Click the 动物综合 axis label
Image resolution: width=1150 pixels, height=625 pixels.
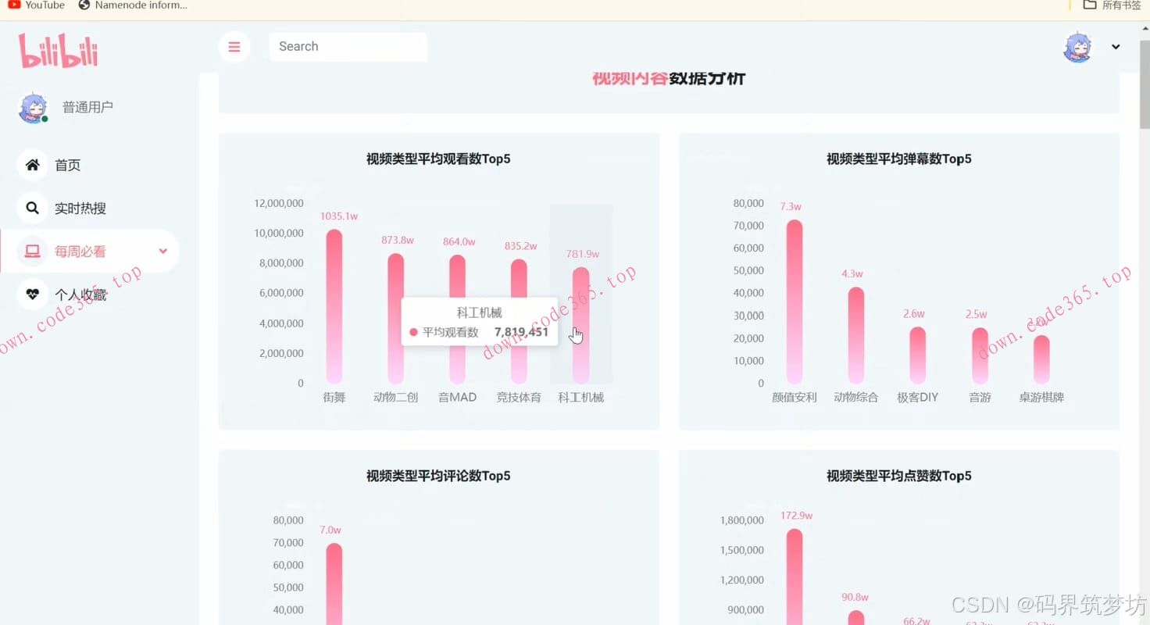click(856, 397)
